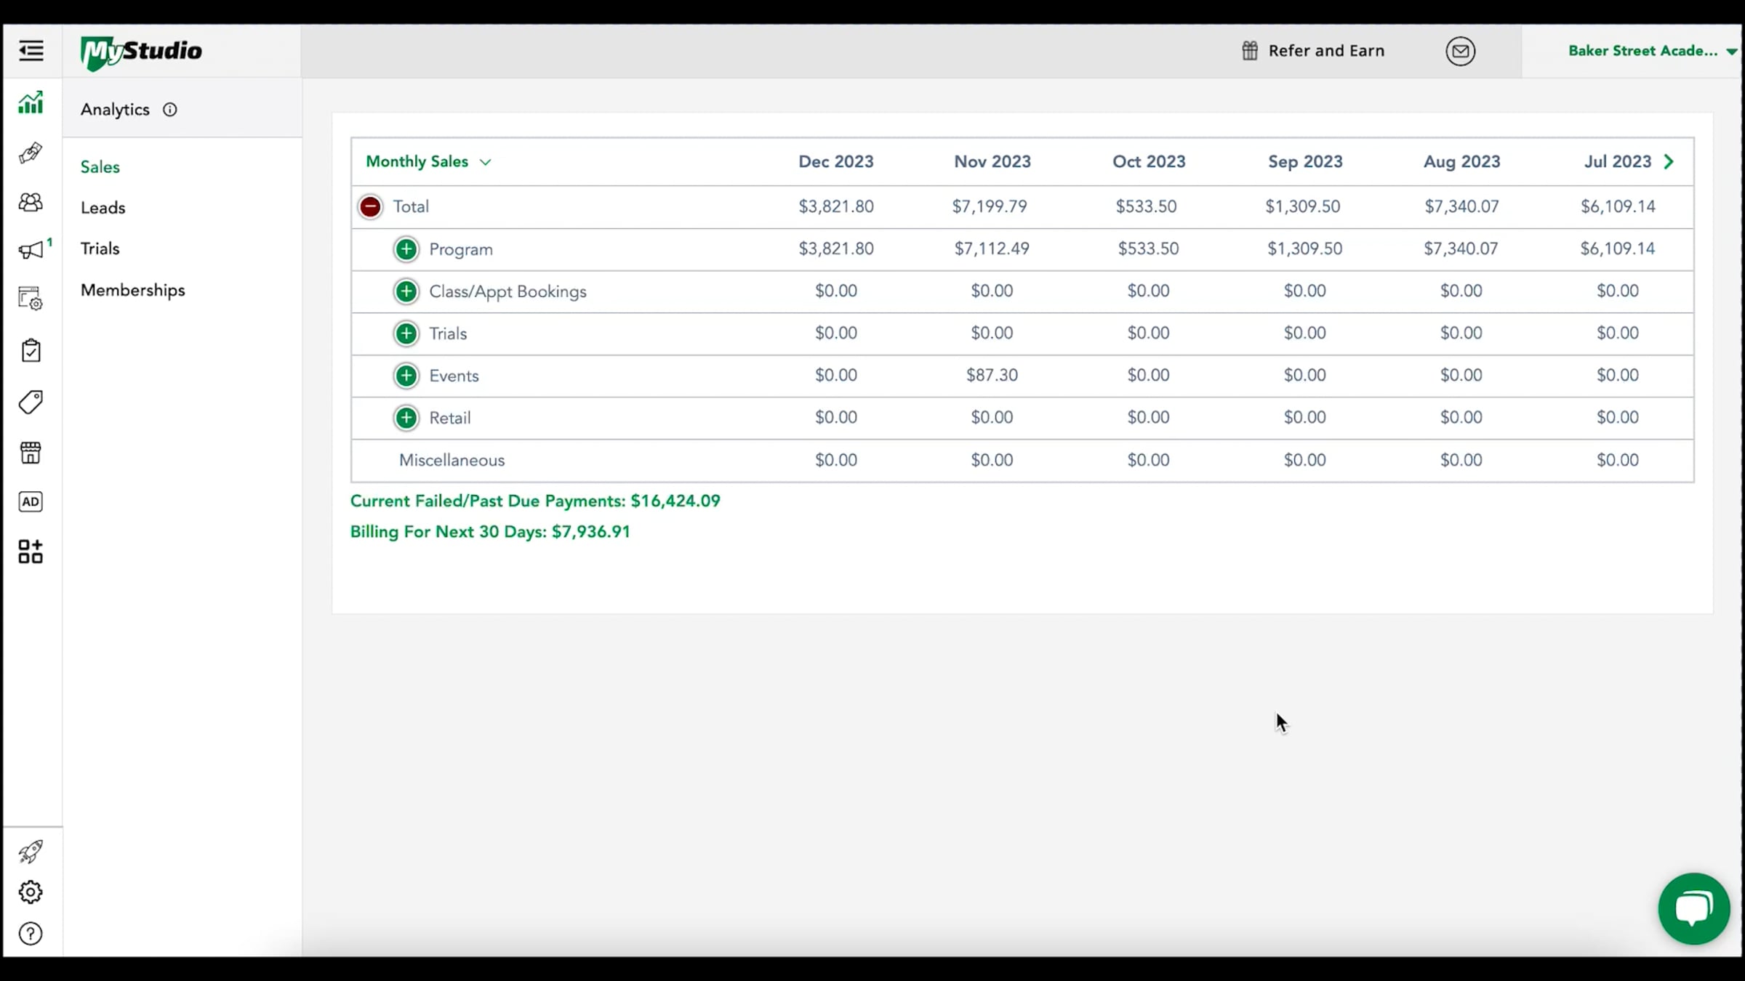Show earlier months with the right arrow next to Jul 2023
Image resolution: width=1745 pixels, height=981 pixels.
coord(1669,161)
